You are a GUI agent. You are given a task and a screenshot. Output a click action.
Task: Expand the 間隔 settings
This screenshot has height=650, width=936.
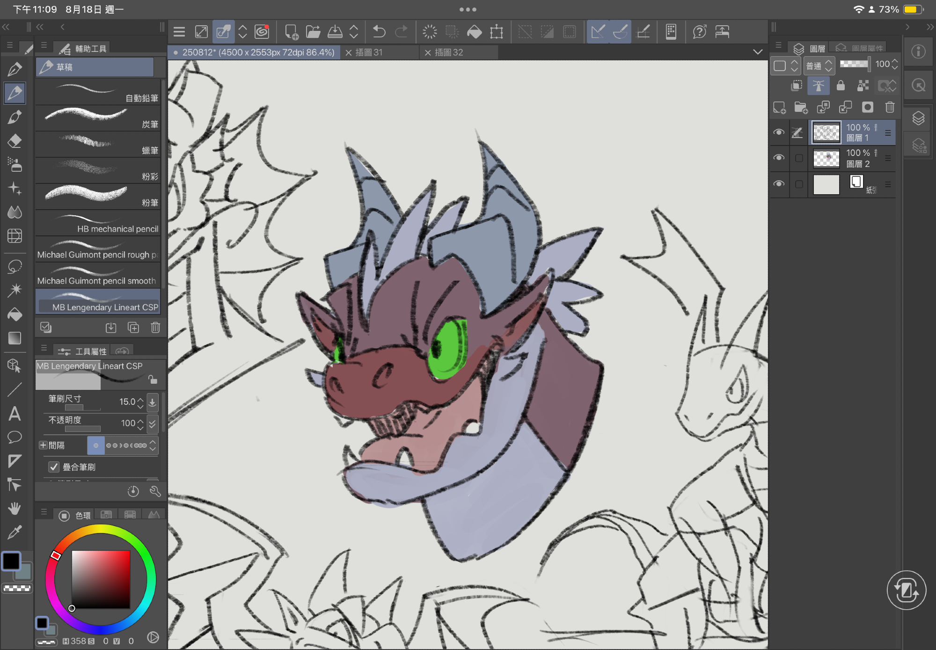tap(43, 445)
